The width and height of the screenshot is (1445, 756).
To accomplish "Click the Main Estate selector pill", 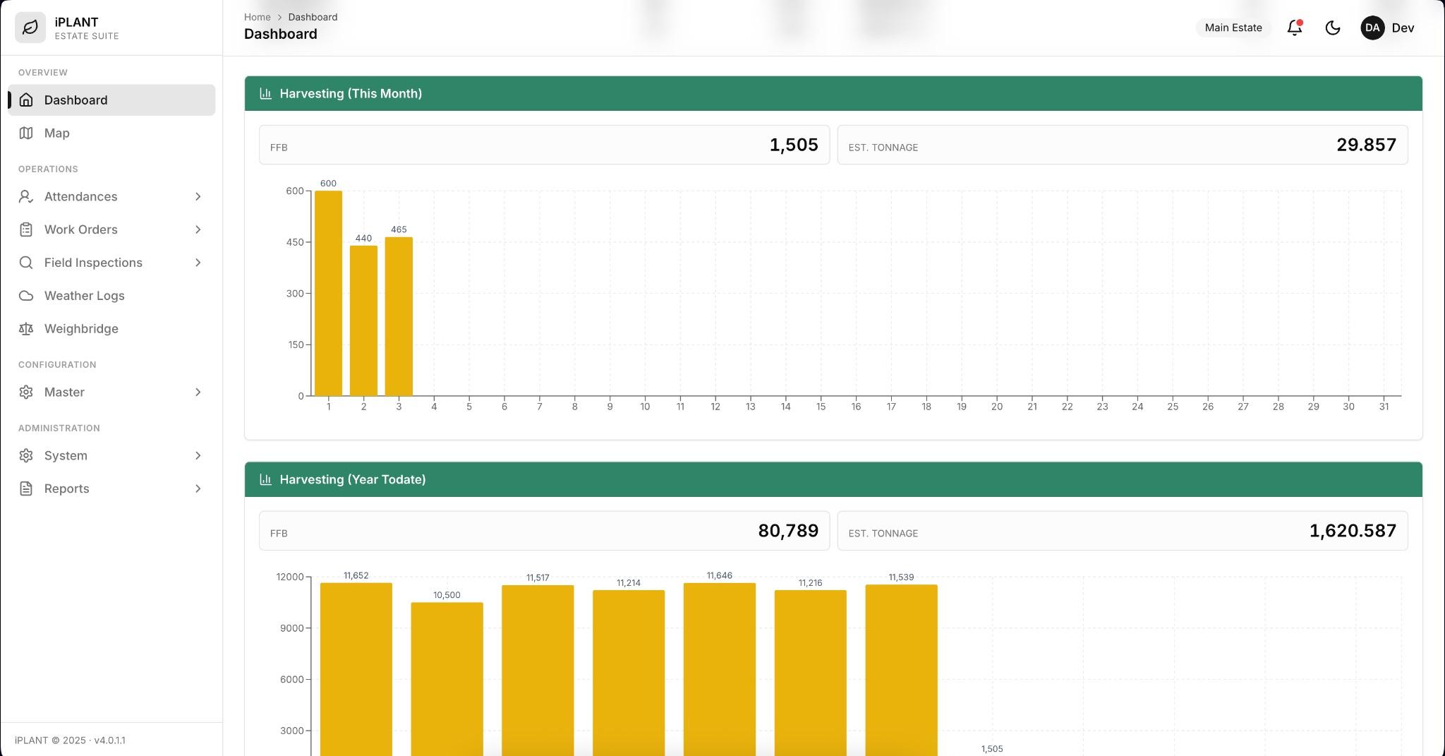I will click(1233, 28).
